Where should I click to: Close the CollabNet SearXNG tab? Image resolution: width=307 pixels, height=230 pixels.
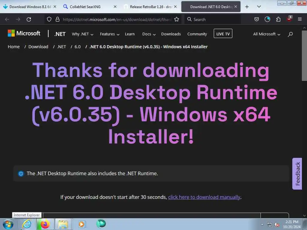115,7
